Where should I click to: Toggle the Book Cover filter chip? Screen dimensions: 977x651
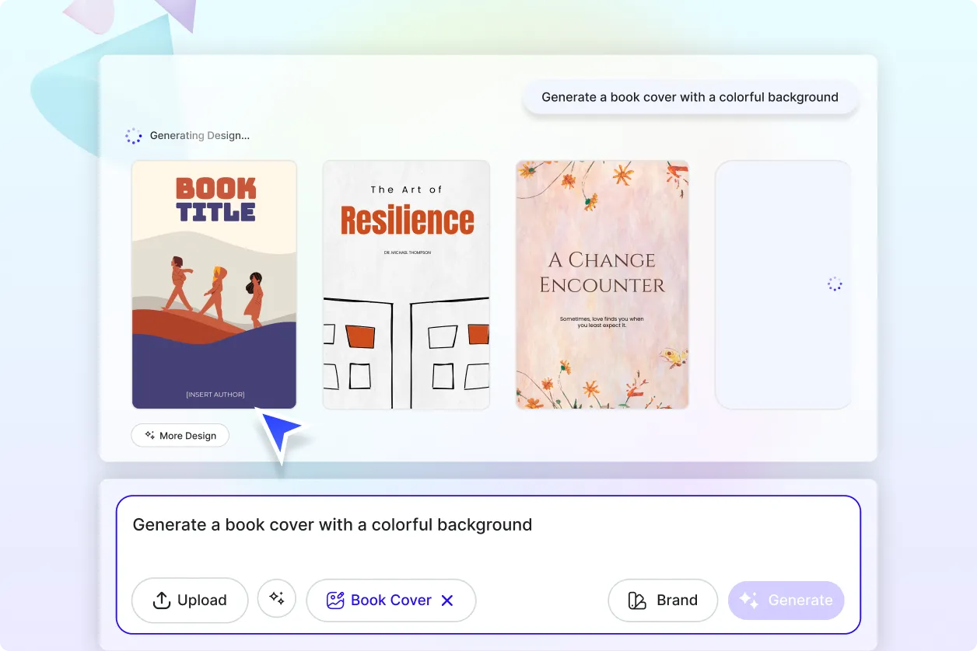point(391,600)
